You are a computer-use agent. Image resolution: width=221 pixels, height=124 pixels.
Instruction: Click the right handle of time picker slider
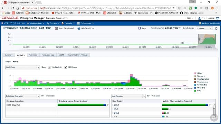[214, 39]
